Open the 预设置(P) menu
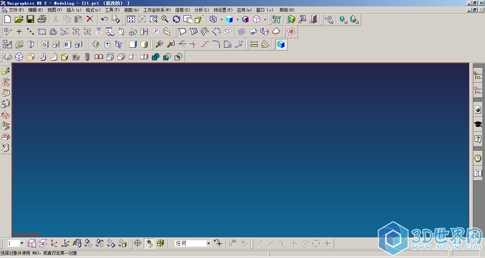The height and width of the screenshot is (258, 485). 223,10
